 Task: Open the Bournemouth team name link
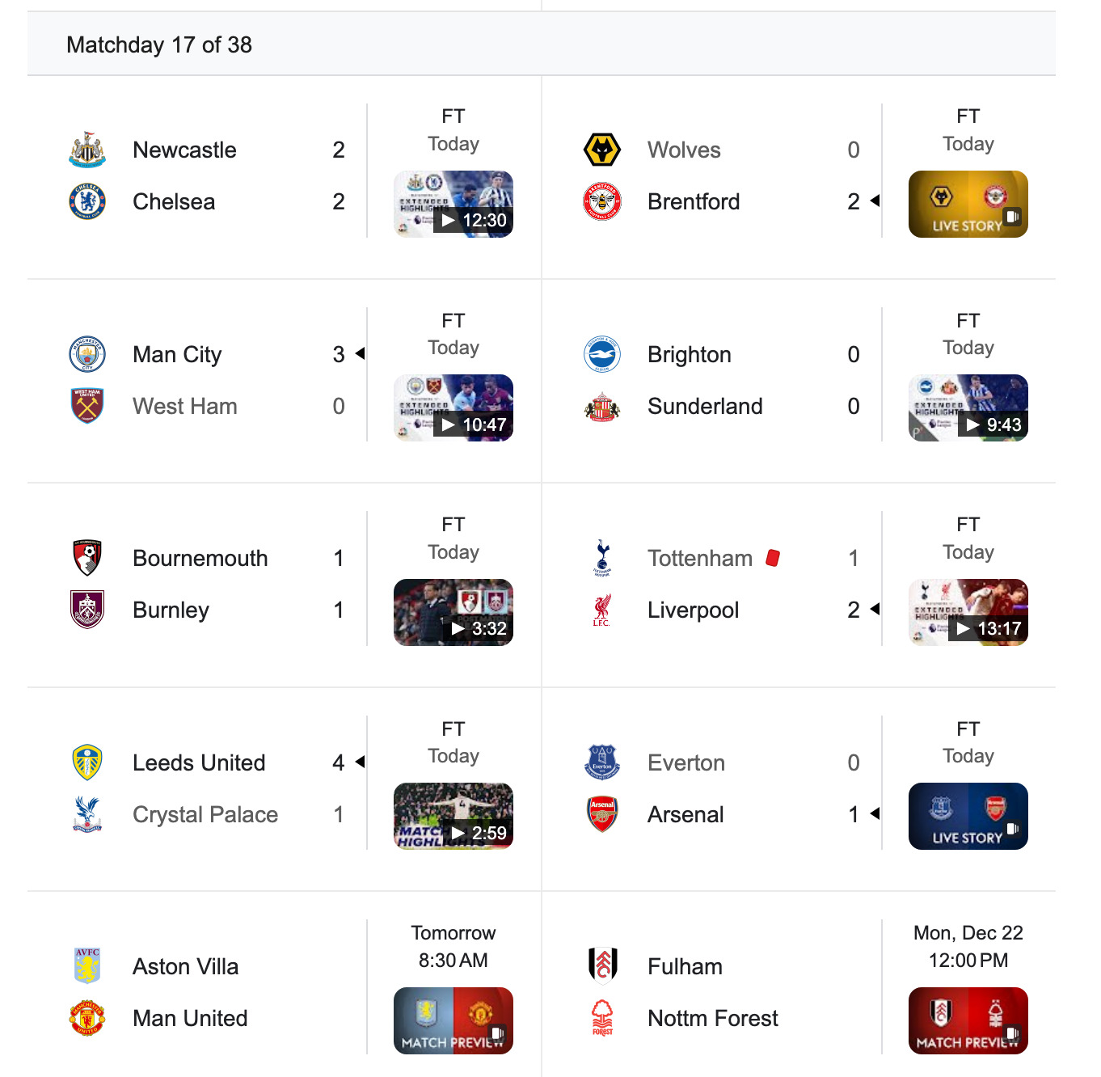[x=200, y=559]
